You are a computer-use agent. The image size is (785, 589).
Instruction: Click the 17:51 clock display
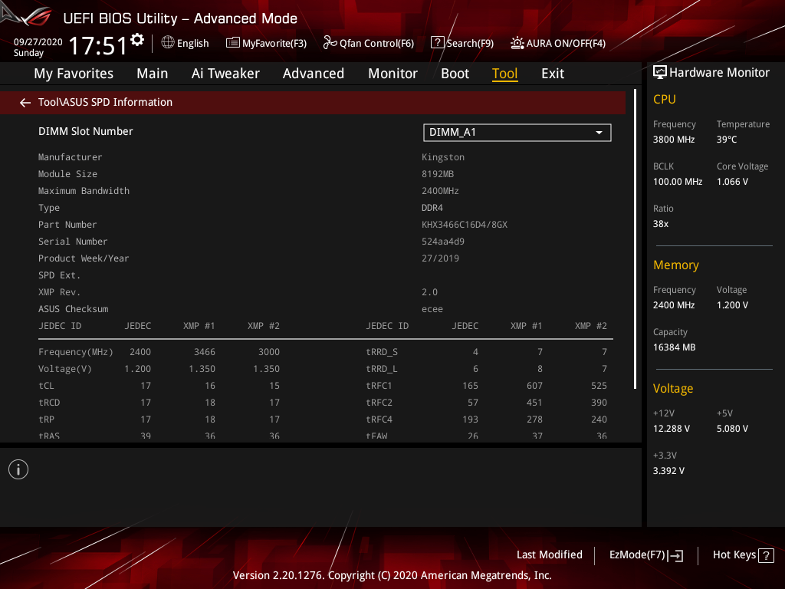[x=97, y=45]
